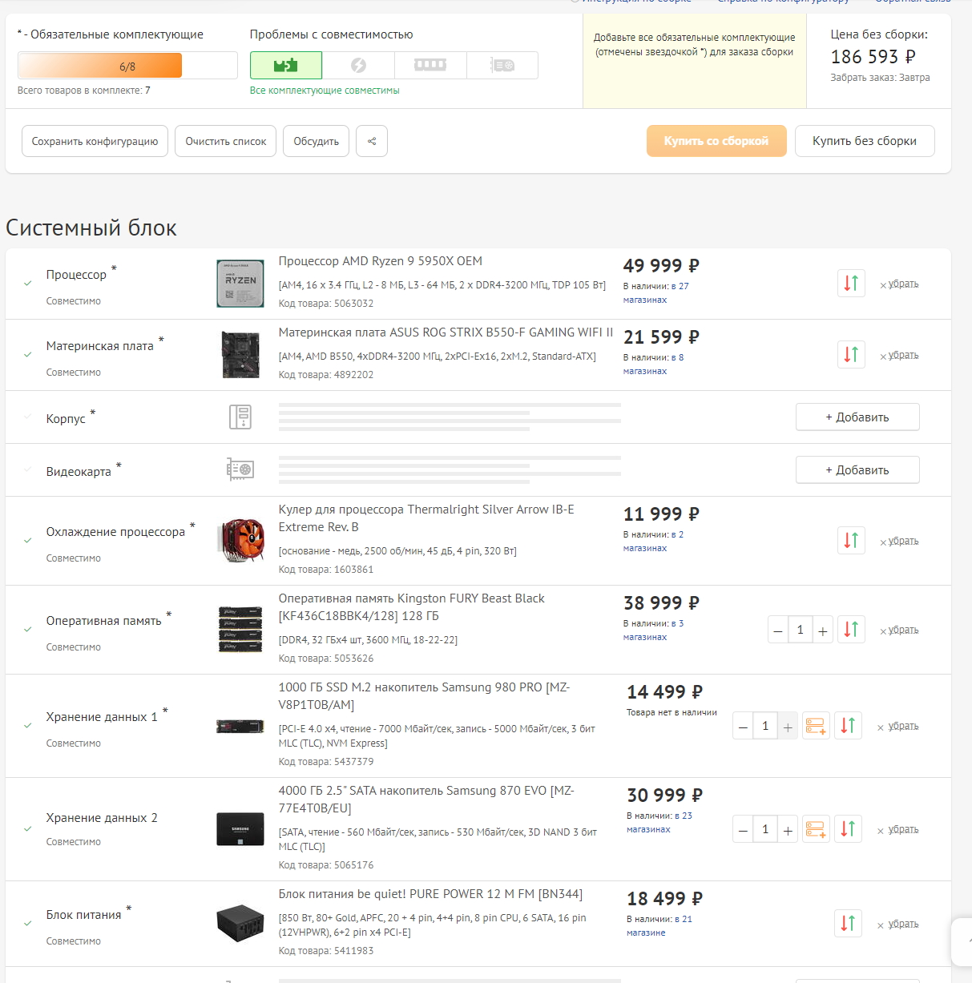Click the swap arrows for Samsung 870 EVO
Image resolution: width=972 pixels, height=983 pixels.
point(848,828)
